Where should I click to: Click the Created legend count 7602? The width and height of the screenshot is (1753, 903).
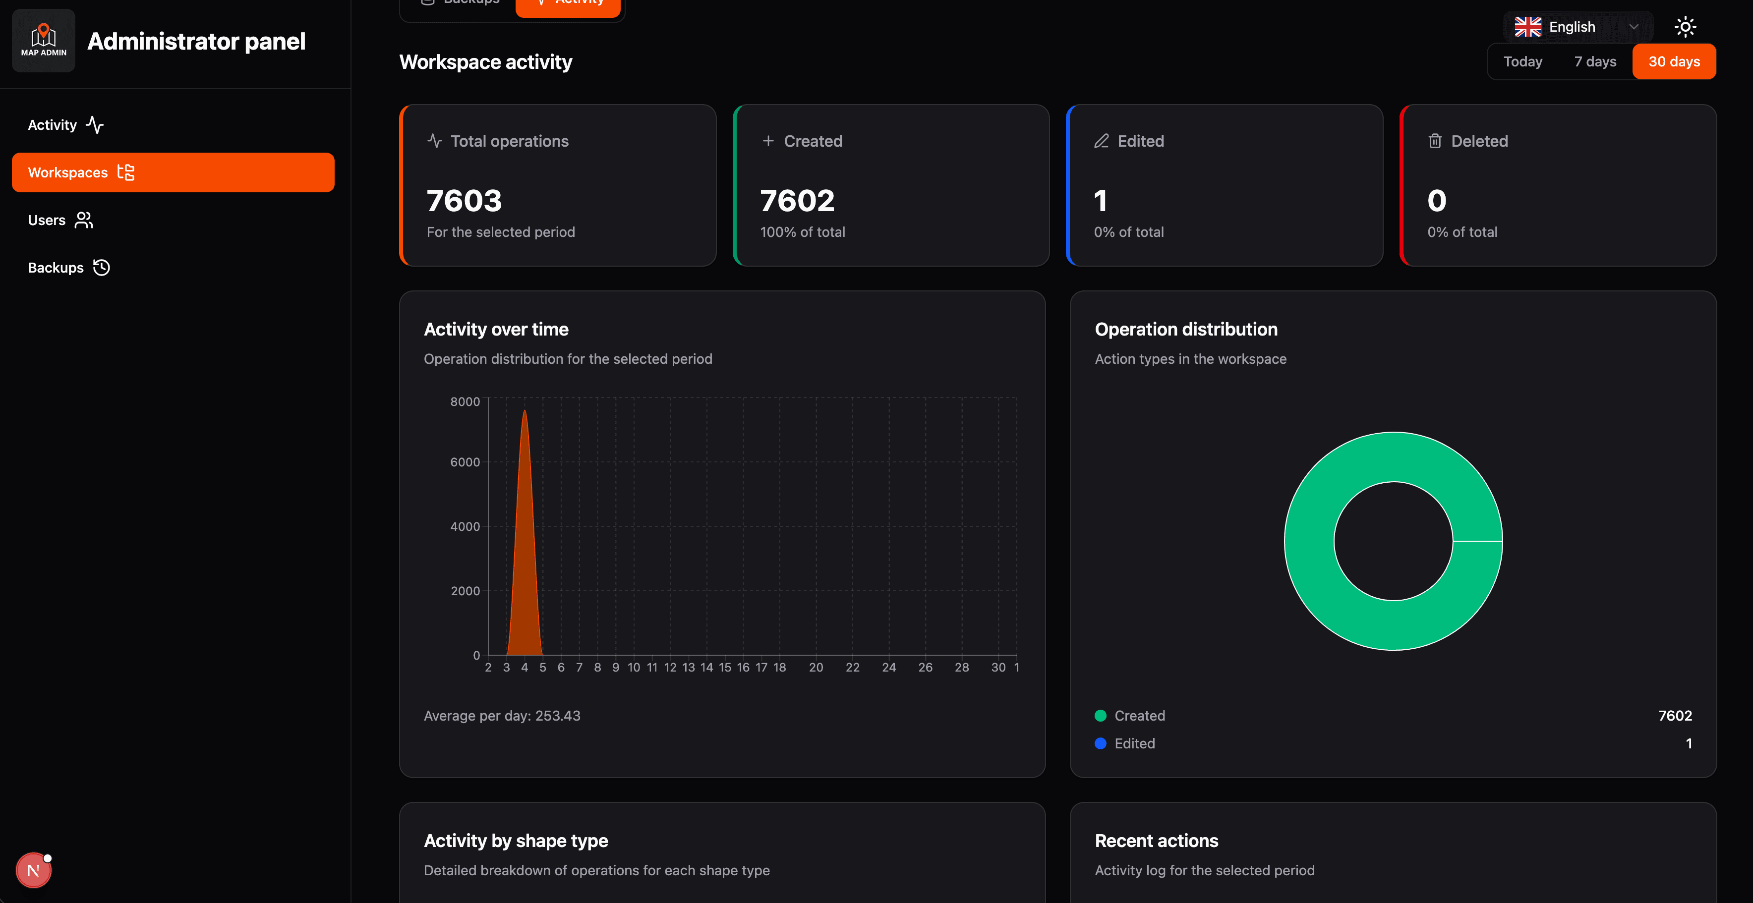1675,715
